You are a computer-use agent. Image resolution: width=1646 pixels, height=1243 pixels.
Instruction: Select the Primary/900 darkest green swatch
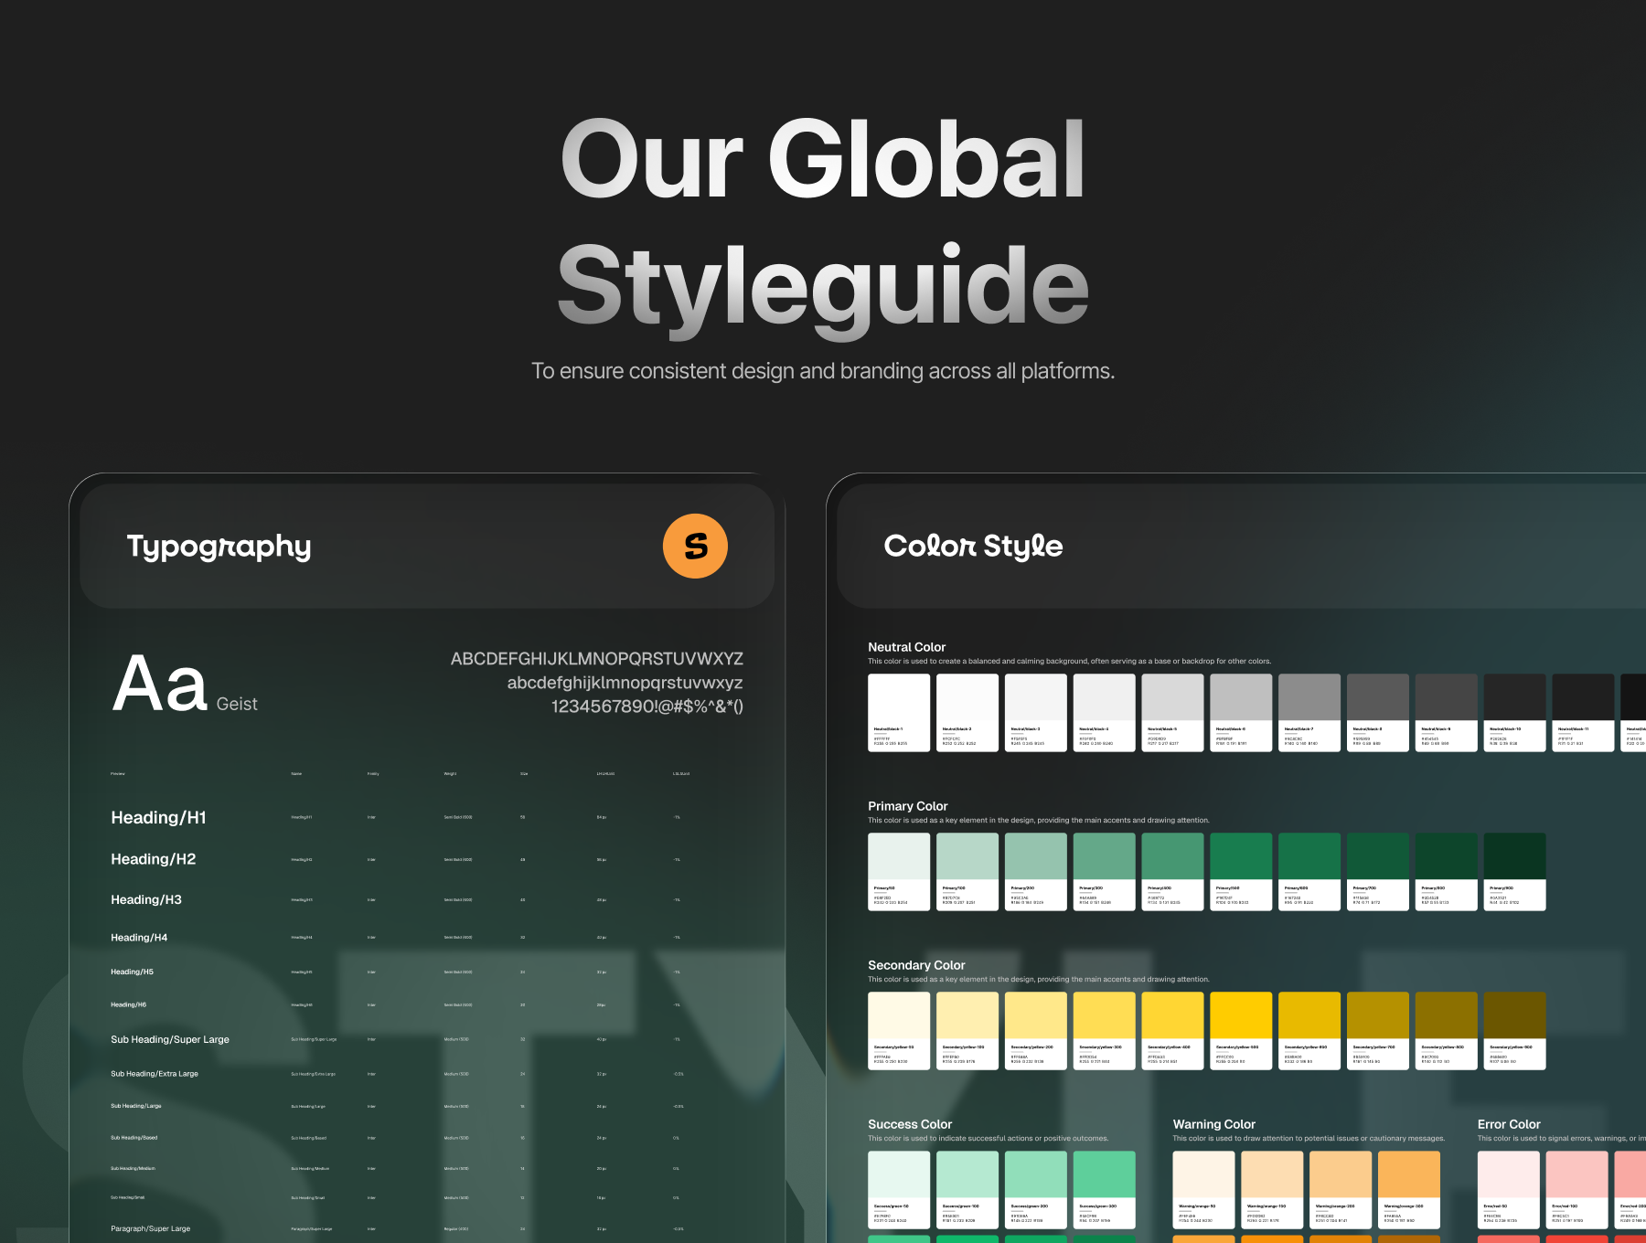pyautogui.click(x=1514, y=871)
